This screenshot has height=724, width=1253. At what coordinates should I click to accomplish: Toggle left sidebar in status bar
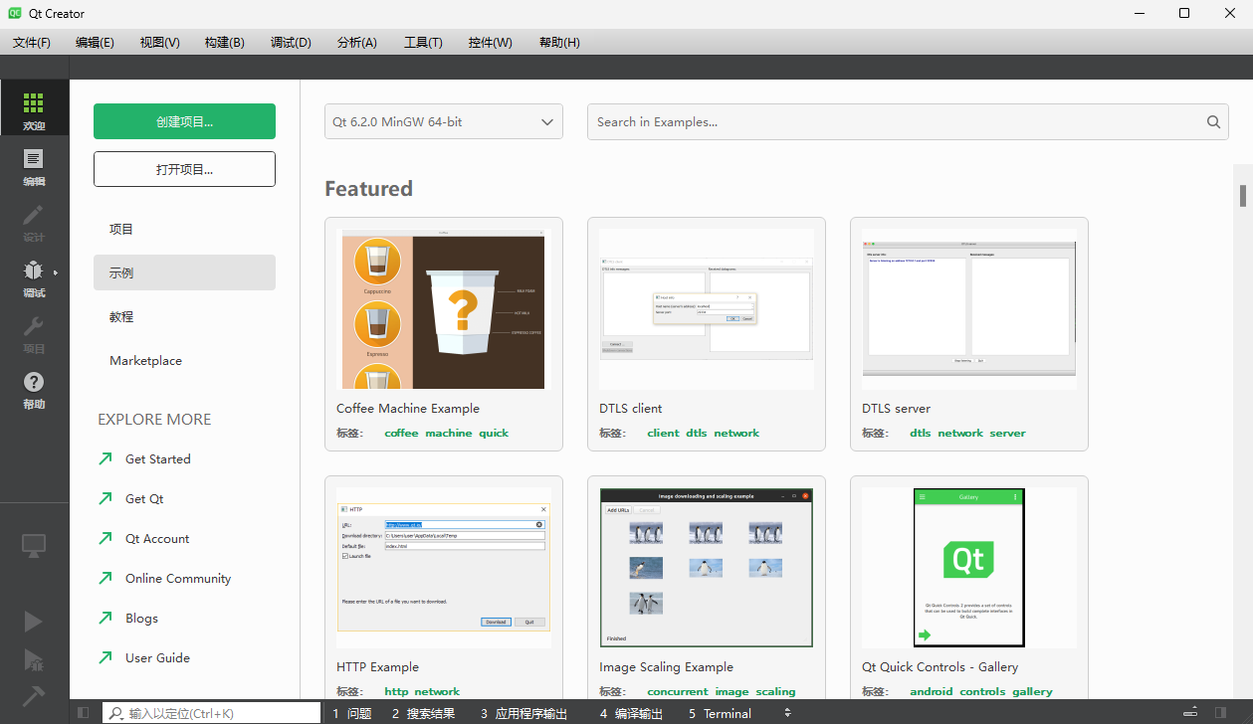[x=84, y=713]
